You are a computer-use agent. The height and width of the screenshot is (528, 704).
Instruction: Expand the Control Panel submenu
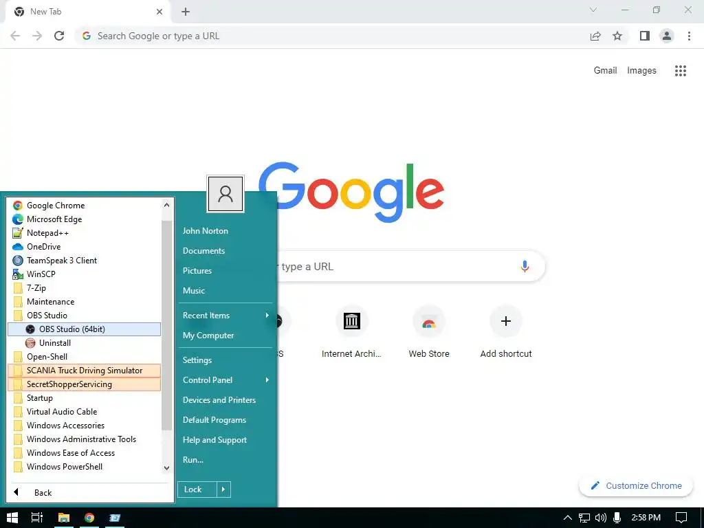pos(225,379)
